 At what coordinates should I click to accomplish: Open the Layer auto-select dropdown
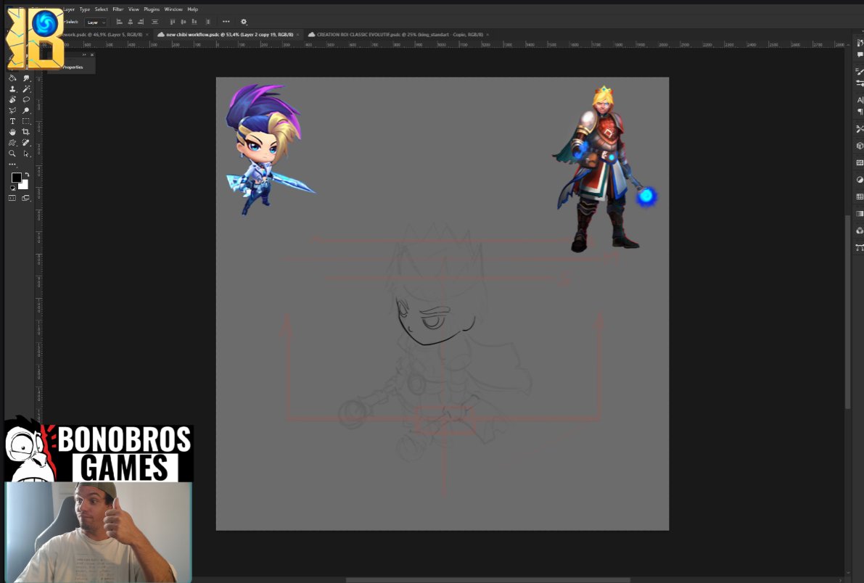[96, 22]
